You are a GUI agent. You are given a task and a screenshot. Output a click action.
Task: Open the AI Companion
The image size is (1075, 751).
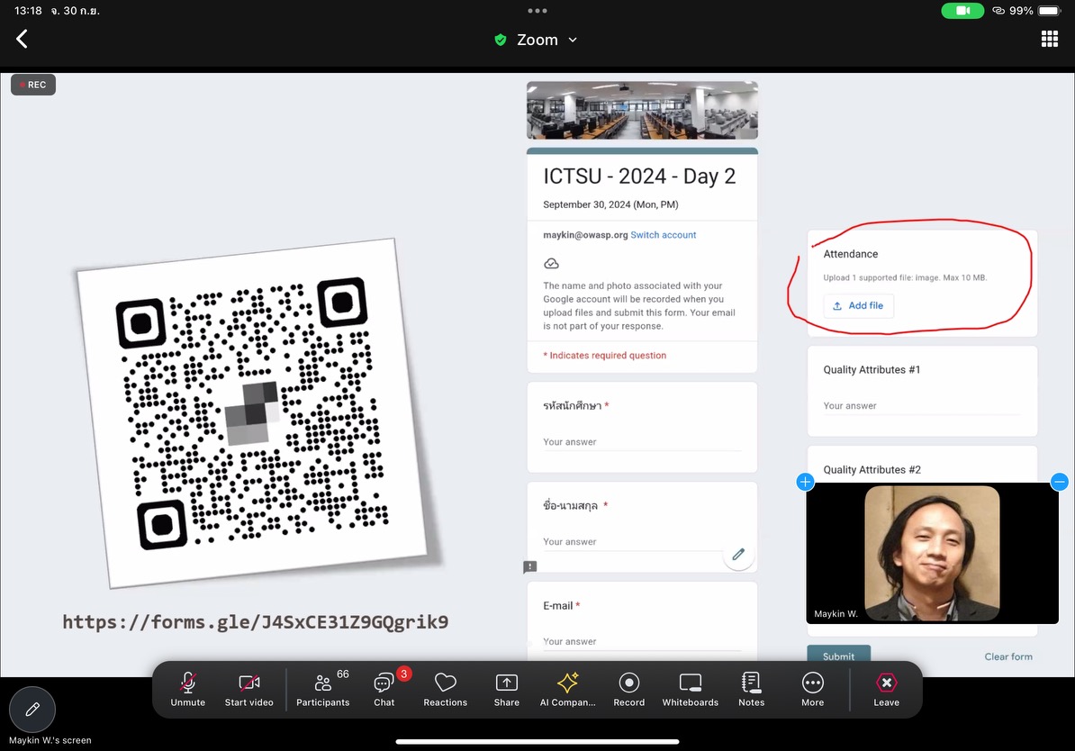click(x=567, y=690)
